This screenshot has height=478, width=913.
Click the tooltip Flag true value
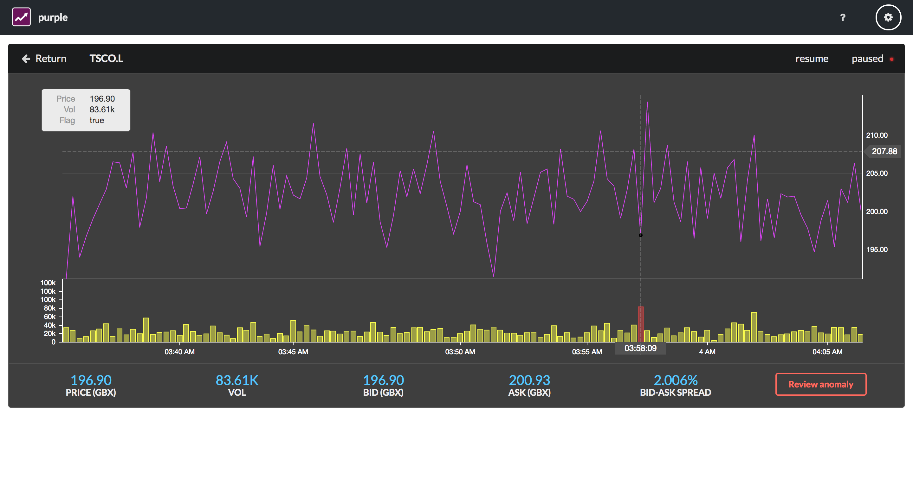tap(96, 120)
